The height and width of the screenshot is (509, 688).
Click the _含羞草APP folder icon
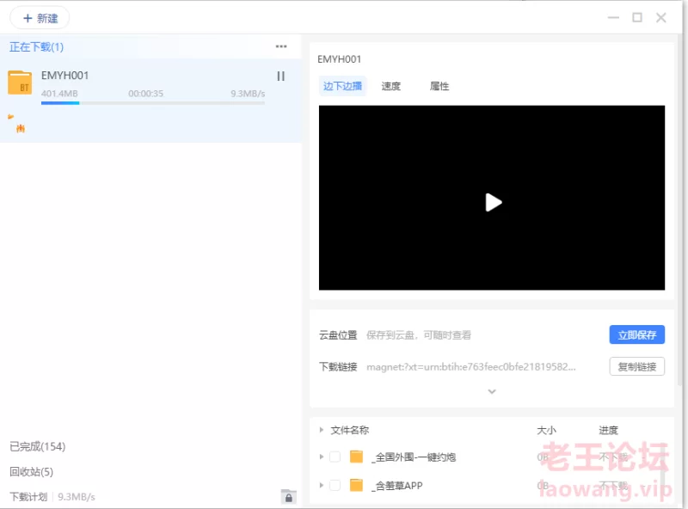pyautogui.click(x=356, y=485)
